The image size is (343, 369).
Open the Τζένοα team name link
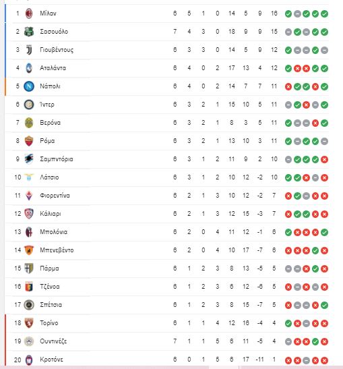50,287
